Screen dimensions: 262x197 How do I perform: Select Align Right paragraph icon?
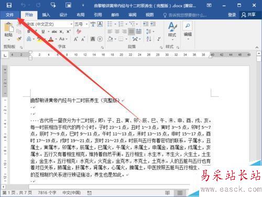(124, 31)
